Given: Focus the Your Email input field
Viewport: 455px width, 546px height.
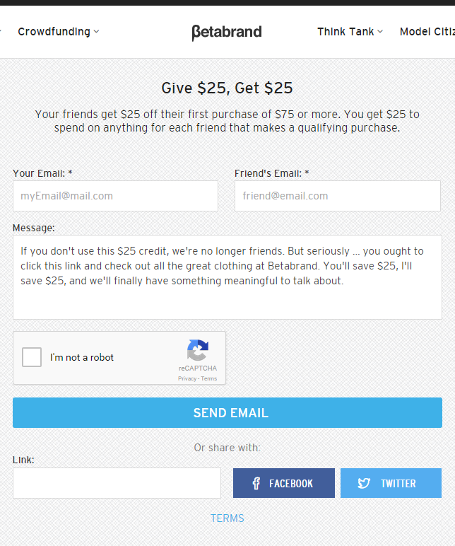Looking at the screenshot, I should (115, 196).
